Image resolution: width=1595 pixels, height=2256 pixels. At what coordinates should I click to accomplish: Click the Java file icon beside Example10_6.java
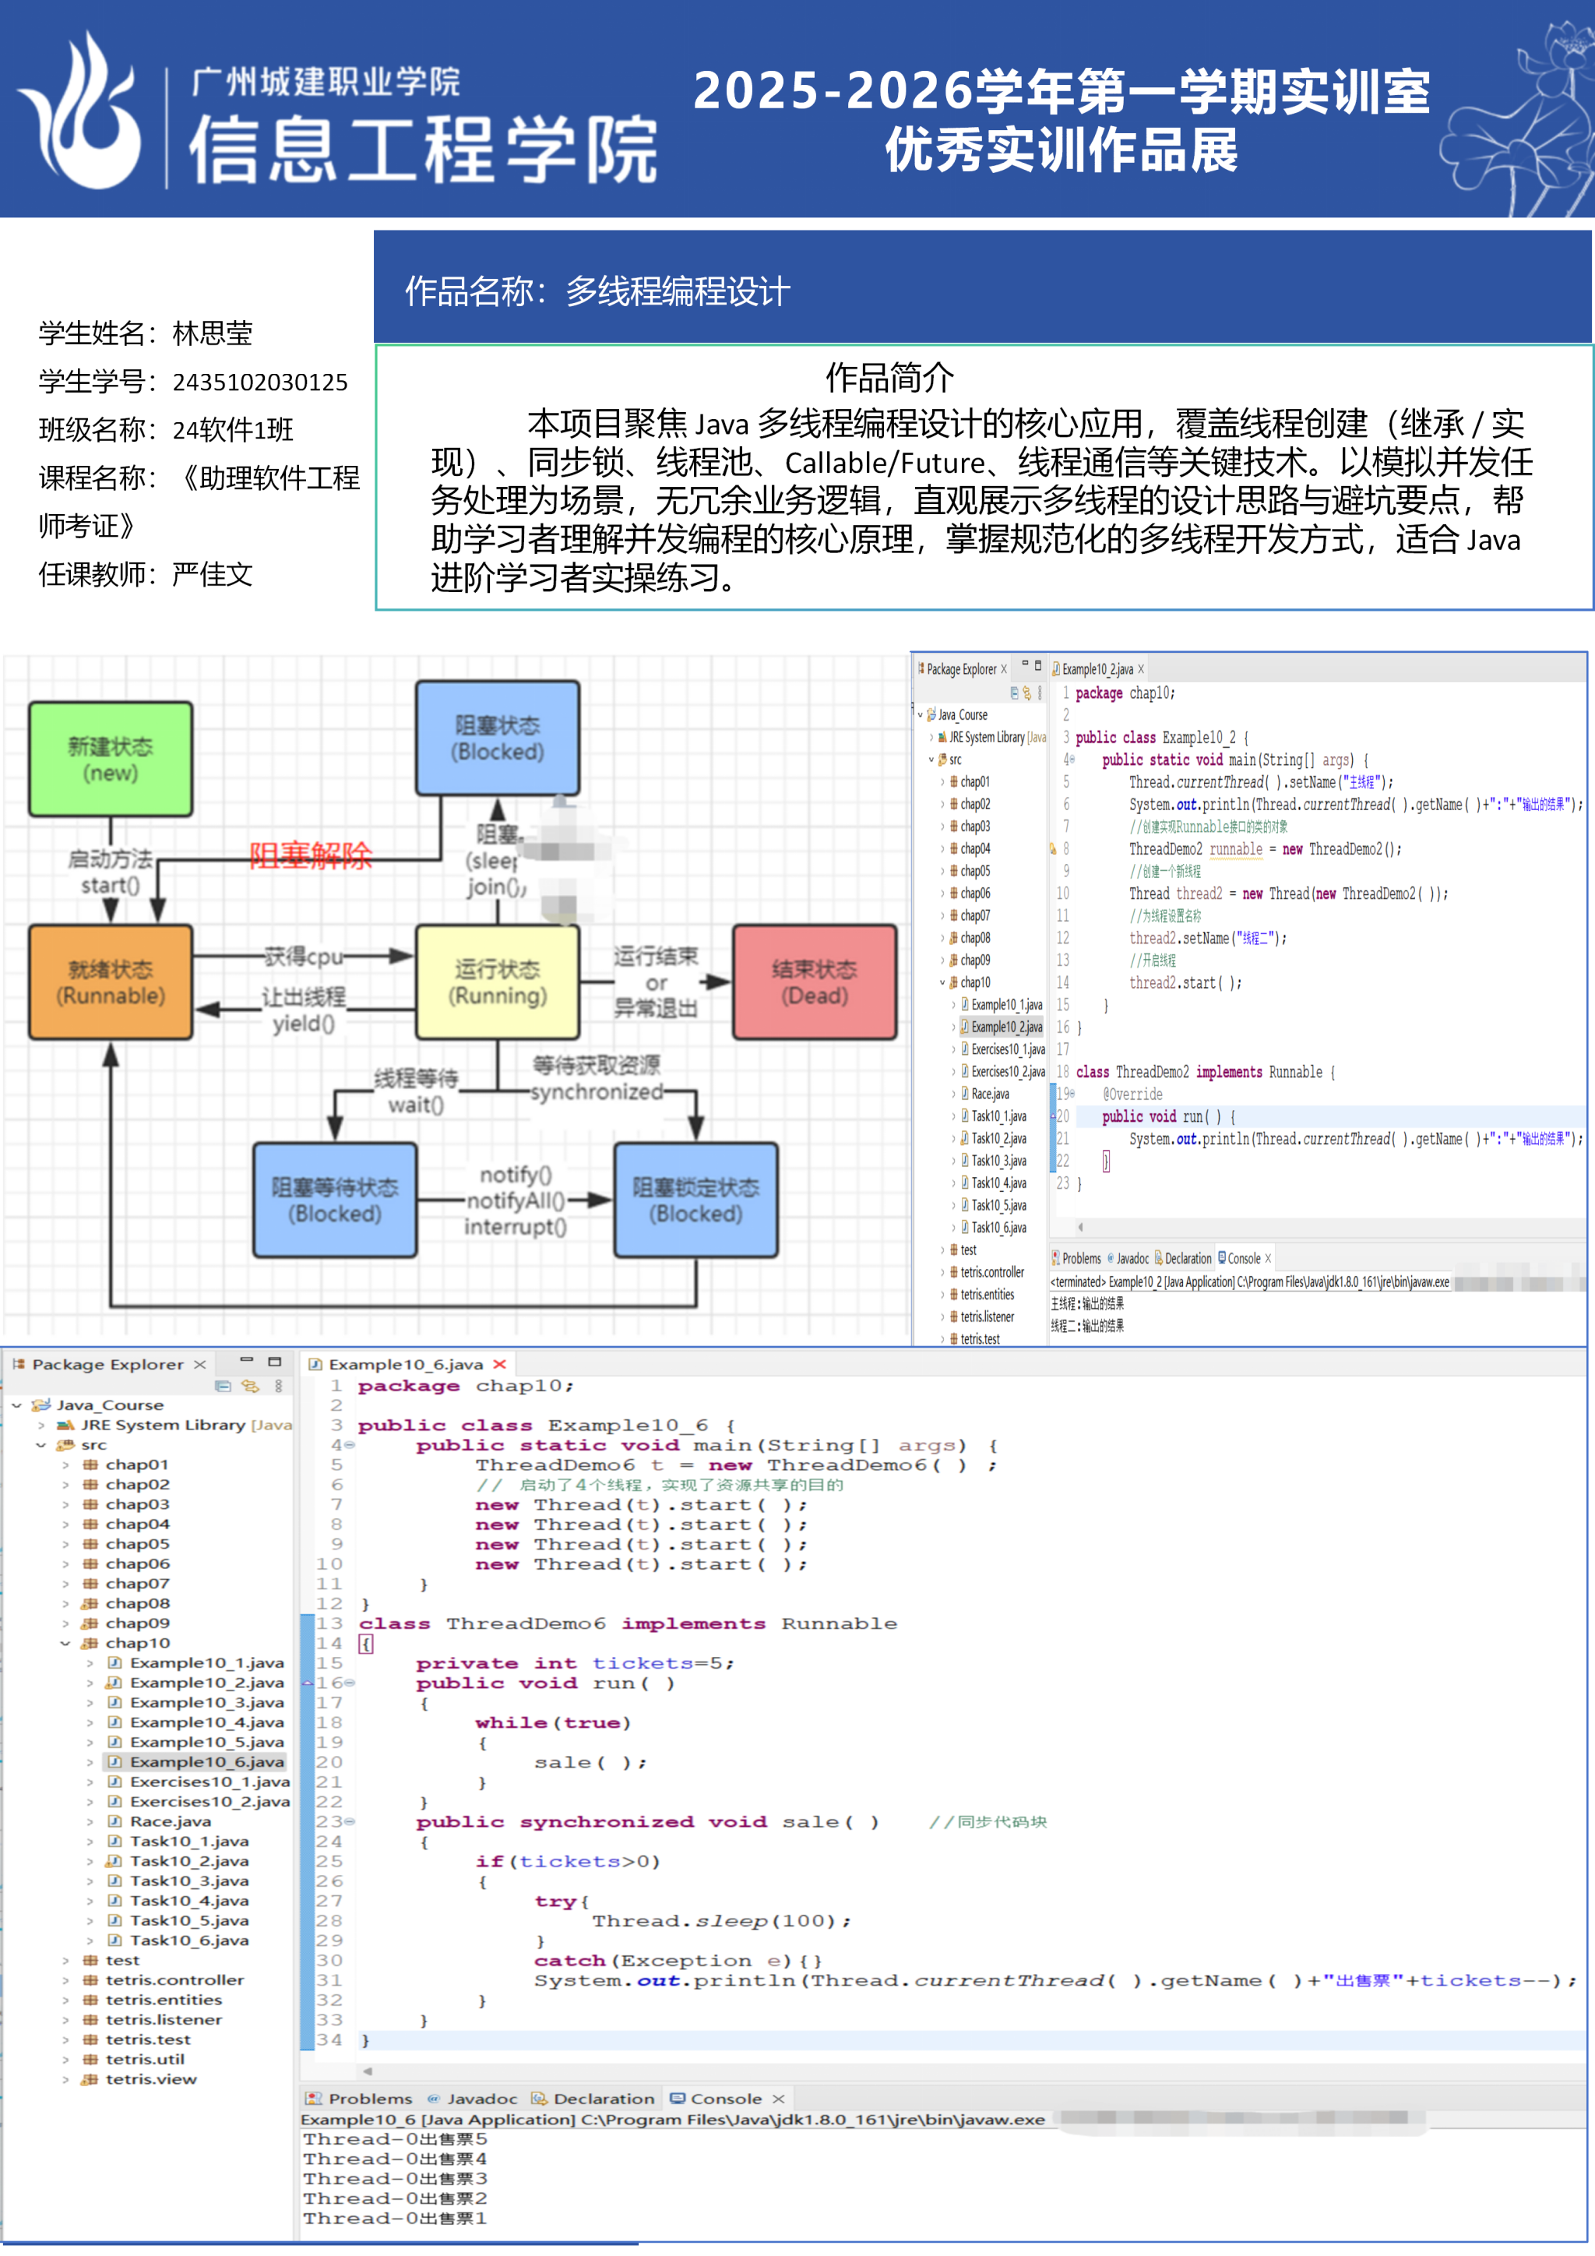click(115, 1762)
